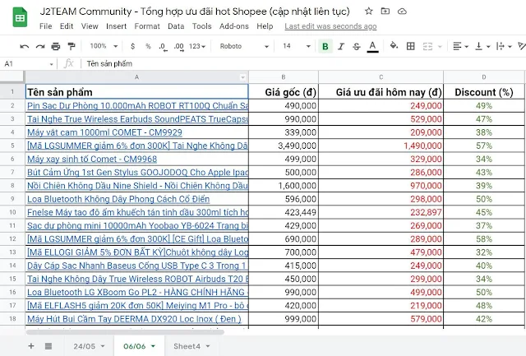The height and width of the screenshot is (356, 526).
Task: Open 'Last edit was seconds ago' history
Action: pos(330,26)
